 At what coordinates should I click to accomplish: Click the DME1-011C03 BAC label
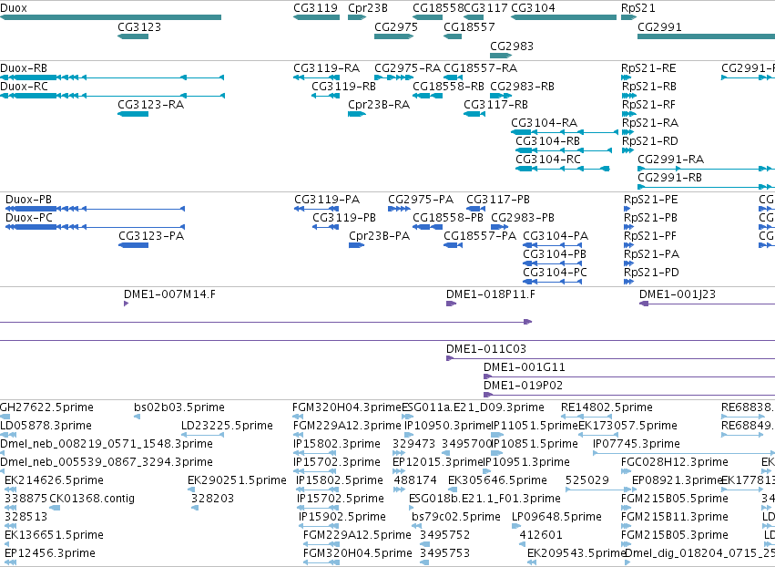coord(486,349)
